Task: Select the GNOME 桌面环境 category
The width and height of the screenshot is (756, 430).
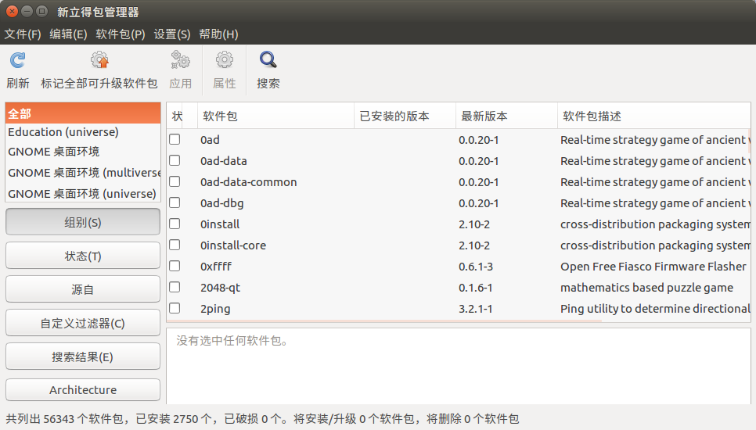Action: point(83,152)
